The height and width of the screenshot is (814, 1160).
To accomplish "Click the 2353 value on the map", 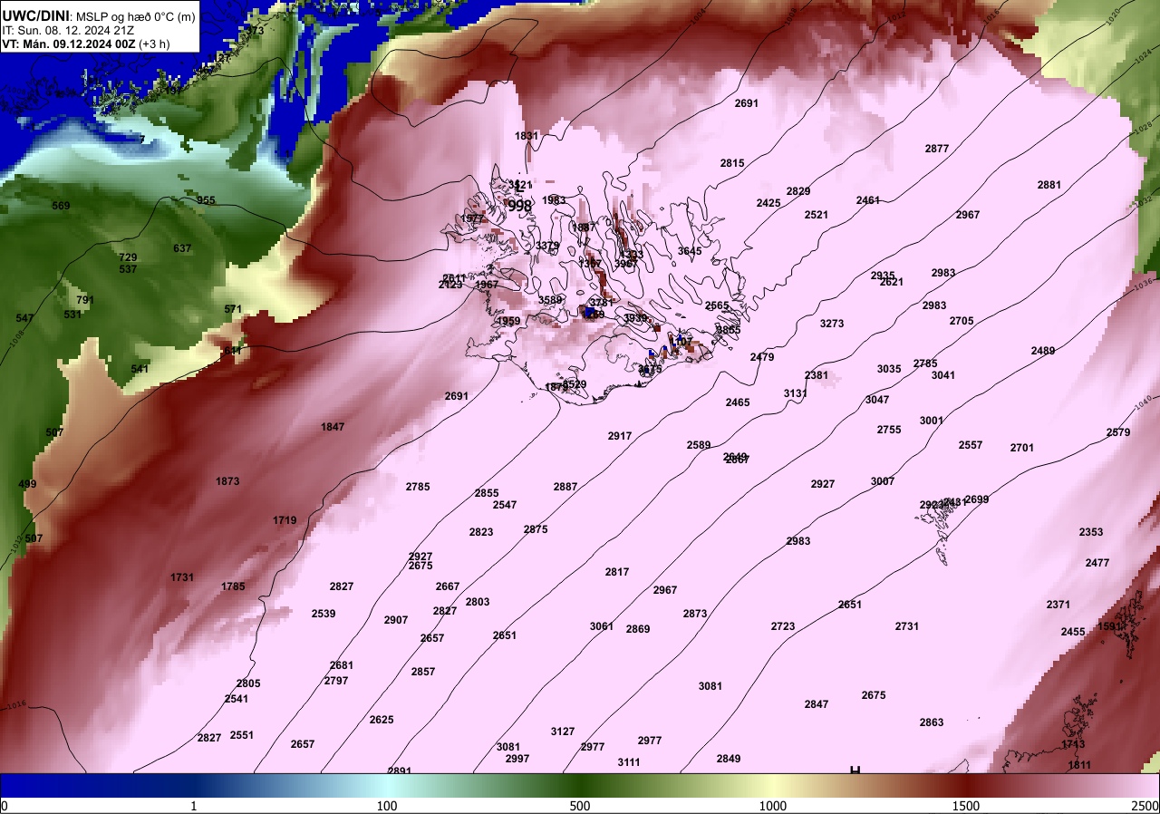I will click(x=1091, y=532).
